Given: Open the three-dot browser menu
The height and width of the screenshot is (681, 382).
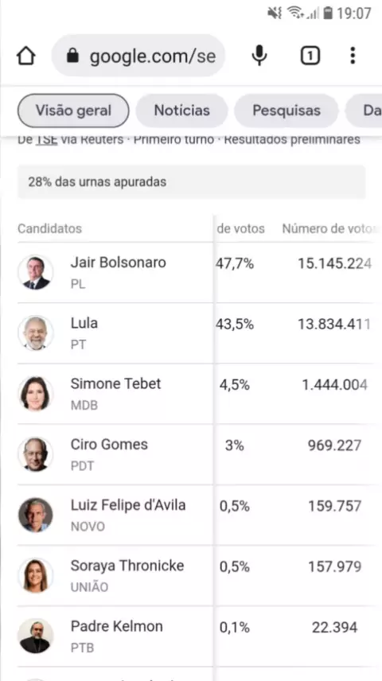Looking at the screenshot, I should click(x=353, y=56).
